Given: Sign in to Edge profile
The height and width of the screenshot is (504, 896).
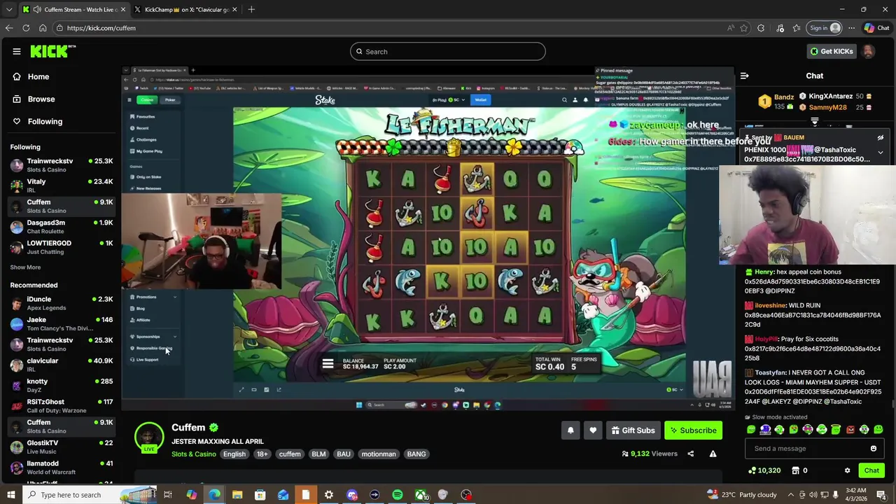Looking at the screenshot, I should coord(825,28).
